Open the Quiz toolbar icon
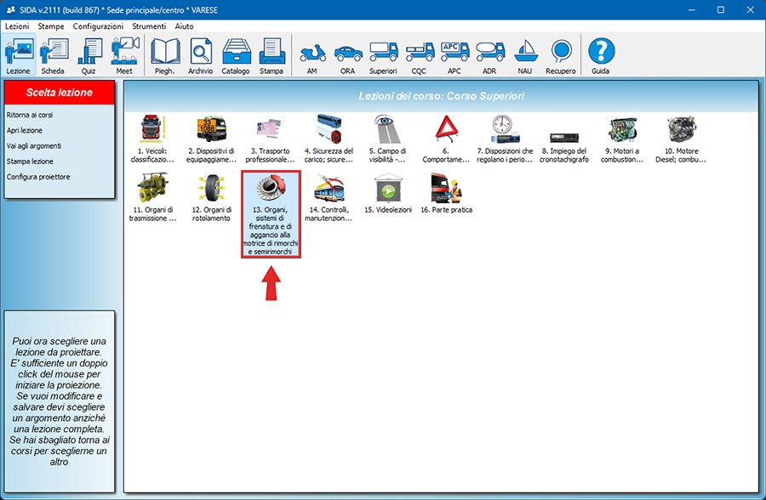This screenshot has height=500, width=766. pos(89,56)
